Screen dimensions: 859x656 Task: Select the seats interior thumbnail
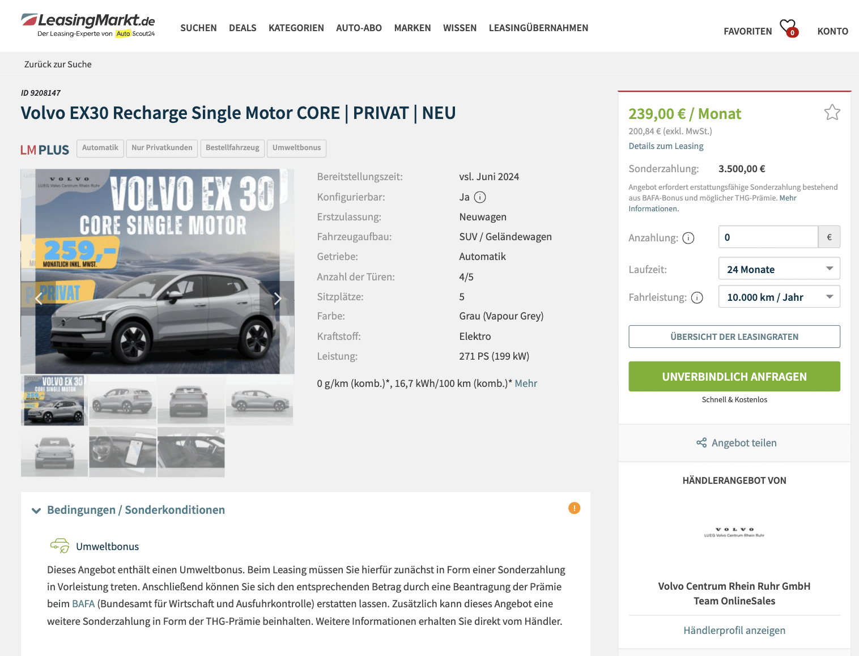191,452
